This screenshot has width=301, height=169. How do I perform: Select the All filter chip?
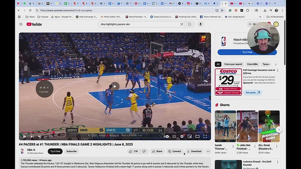(x=218, y=64)
